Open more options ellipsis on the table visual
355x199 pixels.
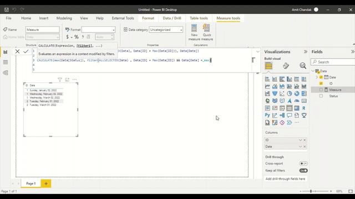pyautogui.click(x=74, y=80)
